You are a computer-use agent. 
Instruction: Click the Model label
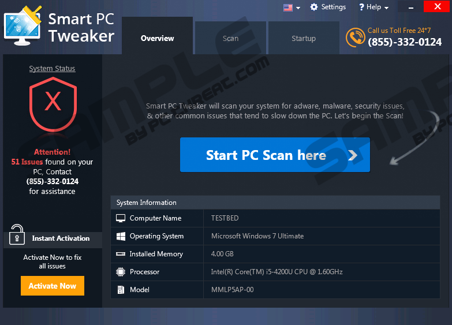click(140, 290)
